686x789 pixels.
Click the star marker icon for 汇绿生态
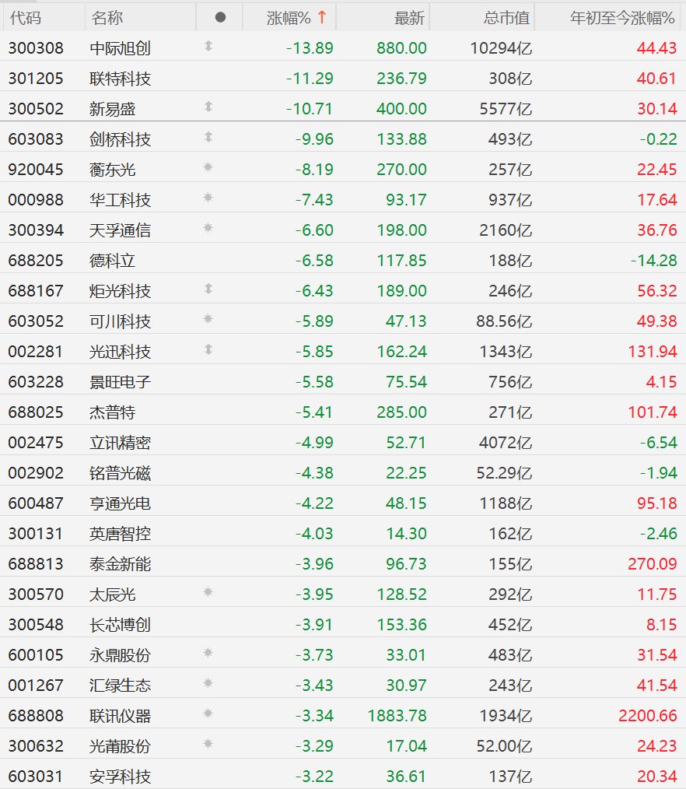[208, 683]
